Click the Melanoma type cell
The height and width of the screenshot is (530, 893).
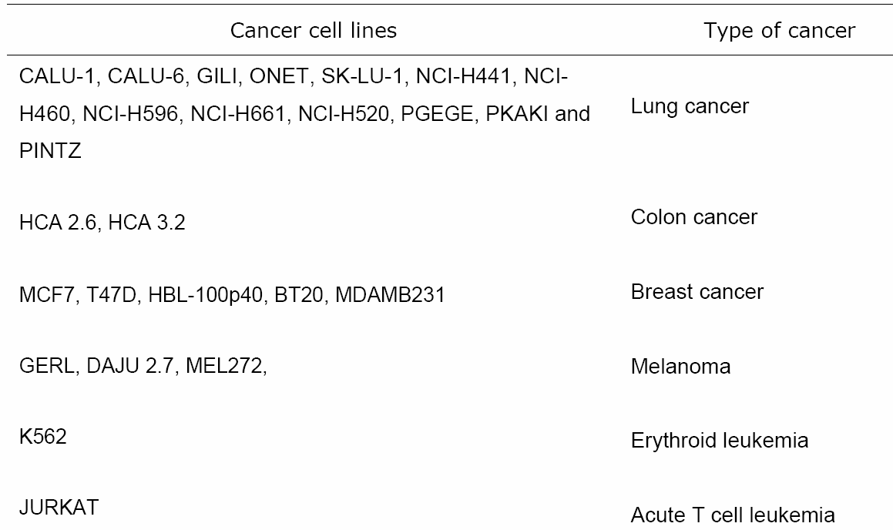click(x=680, y=366)
